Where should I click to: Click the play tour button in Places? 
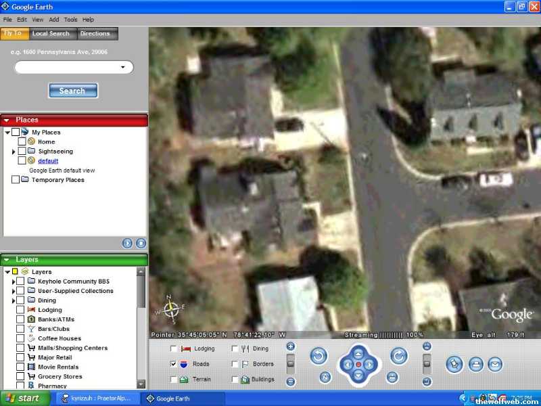(127, 244)
